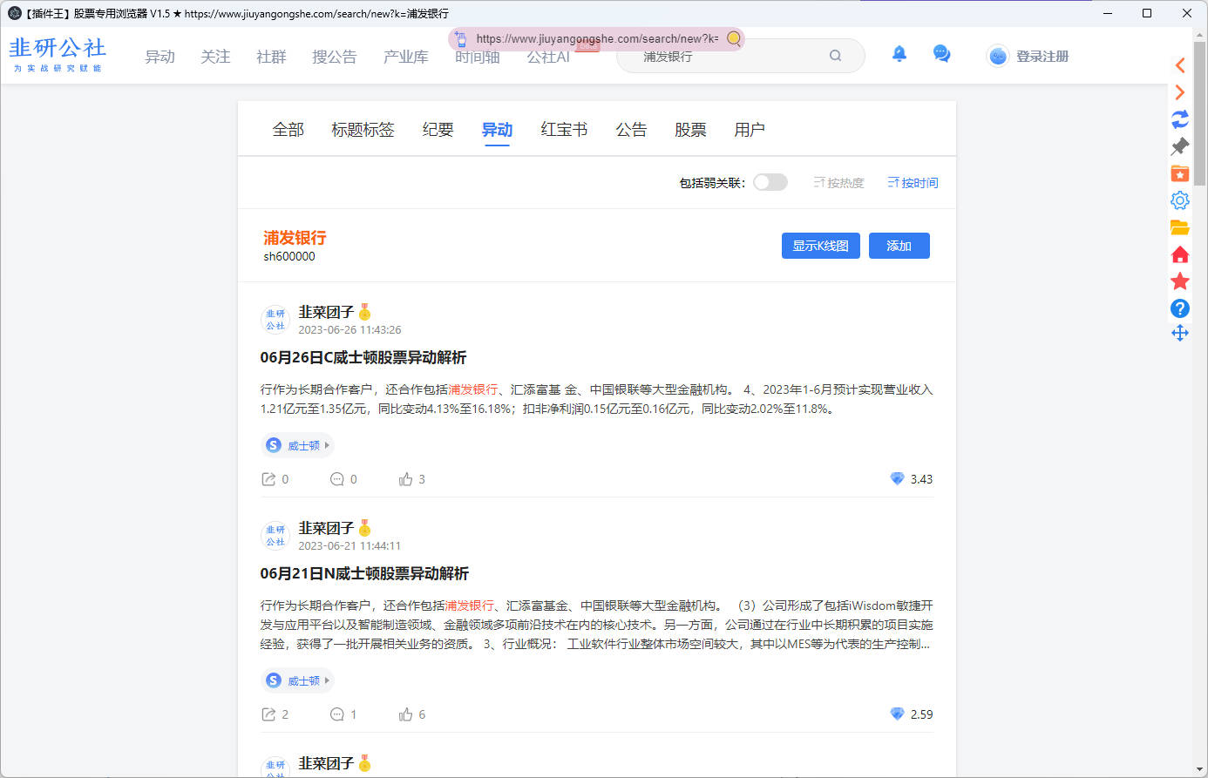
Task: Open 浦发银行 stock name link
Action: [295, 238]
